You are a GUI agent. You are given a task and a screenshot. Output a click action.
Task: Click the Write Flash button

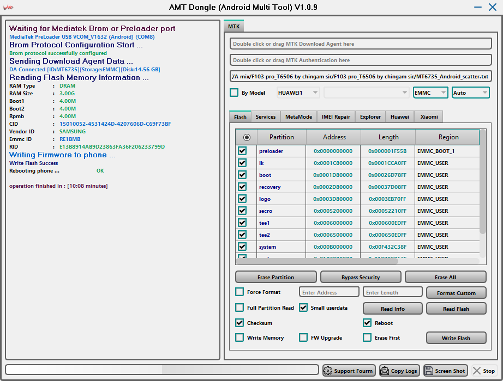pos(456,338)
